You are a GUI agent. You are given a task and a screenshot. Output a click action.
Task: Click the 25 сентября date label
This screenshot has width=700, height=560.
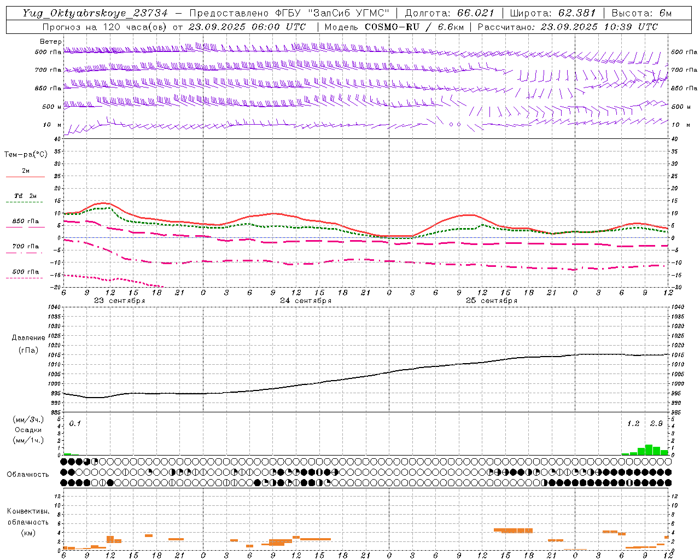click(492, 301)
